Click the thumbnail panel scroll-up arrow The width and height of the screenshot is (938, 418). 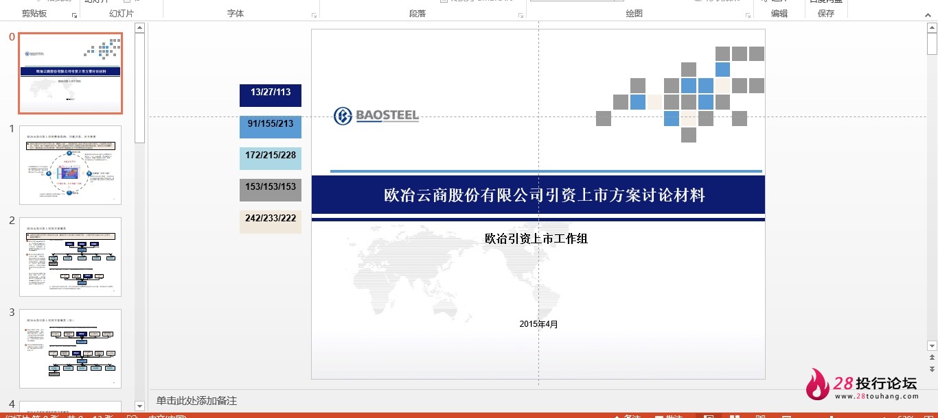(x=140, y=28)
